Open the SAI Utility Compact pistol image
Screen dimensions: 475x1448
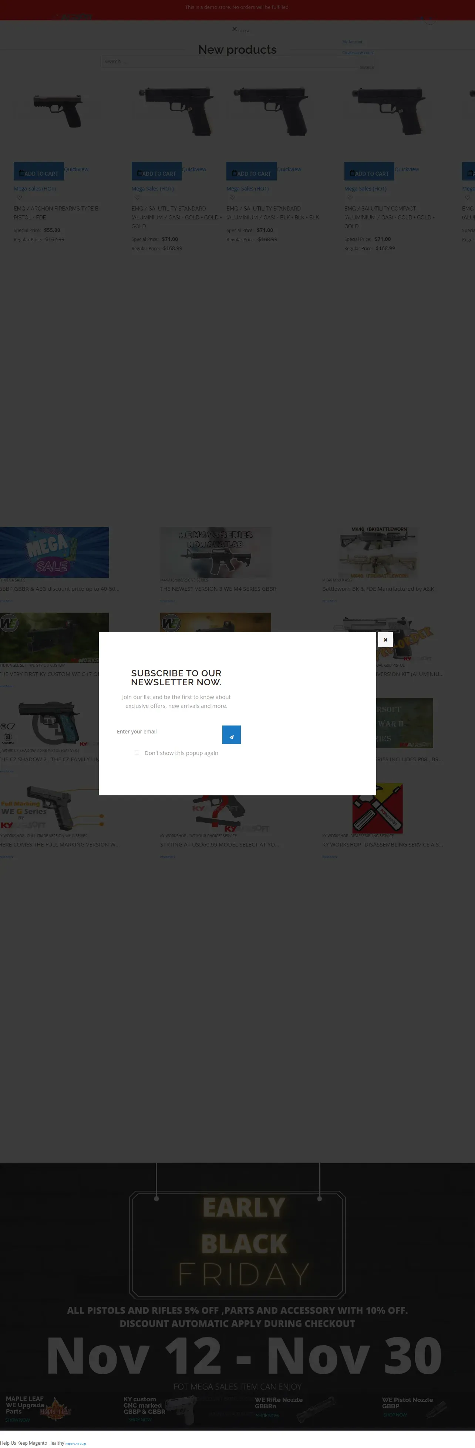click(388, 110)
